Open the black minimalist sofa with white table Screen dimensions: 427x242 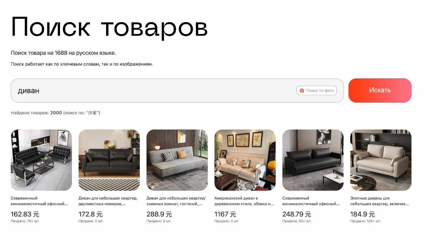point(313,160)
